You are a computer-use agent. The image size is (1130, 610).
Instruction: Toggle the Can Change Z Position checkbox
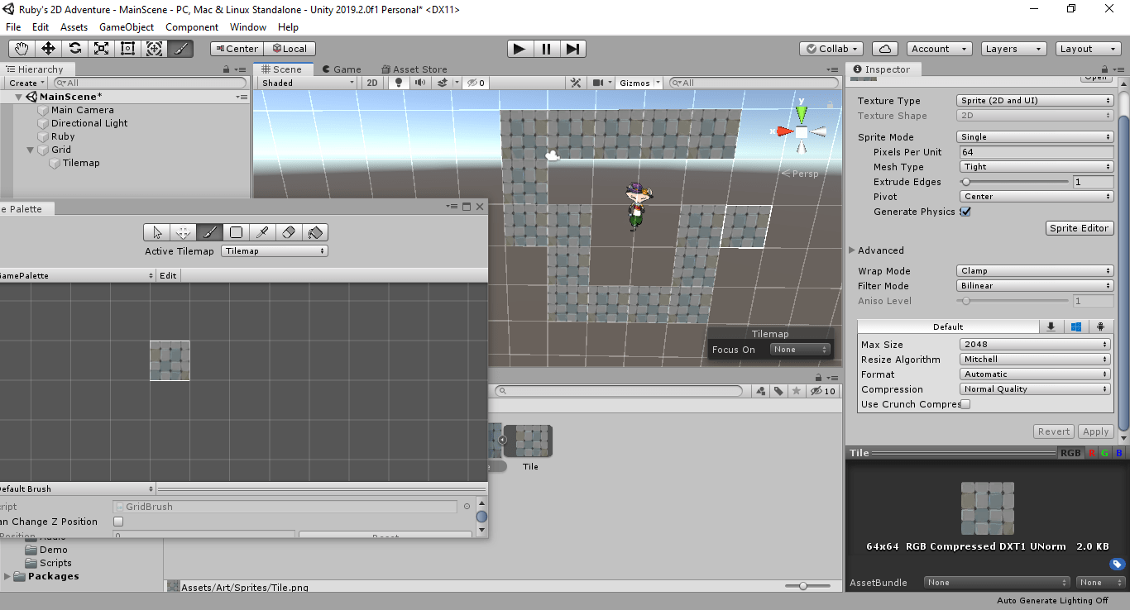click(118, 522)
